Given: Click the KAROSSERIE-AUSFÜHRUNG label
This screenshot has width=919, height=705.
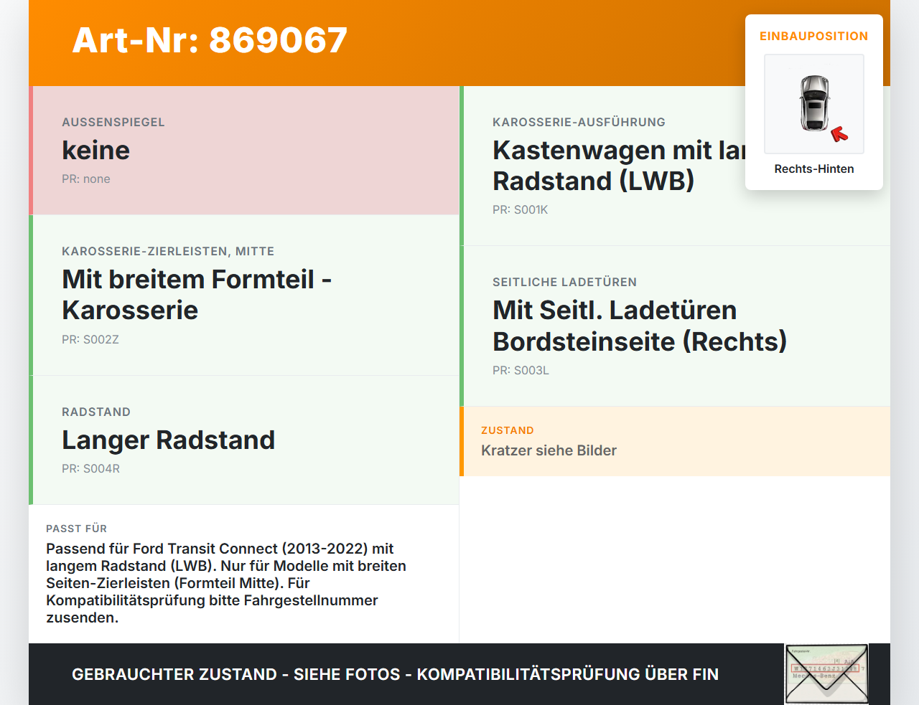Looking at the screenshot, I should (579, 122).
